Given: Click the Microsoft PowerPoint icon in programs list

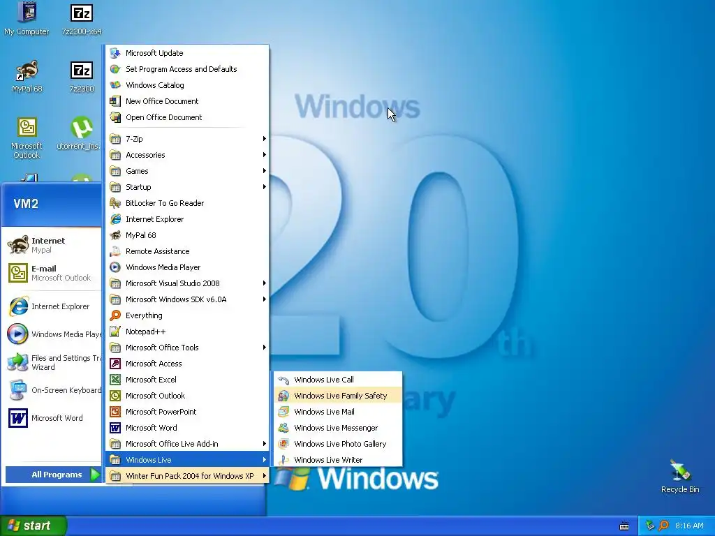Looking at the screenshot, I should (115, 412).
